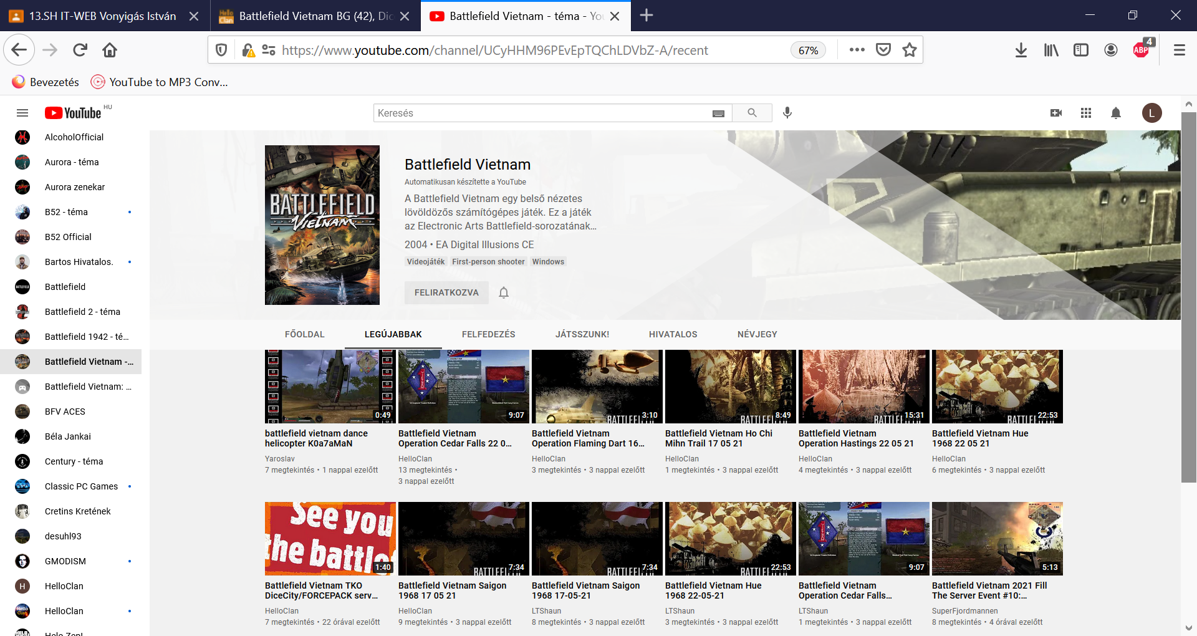The width and height of the screenshot is (1197, 636).
Task: Open Bevezetés bookmark
Action: point(46,82)
